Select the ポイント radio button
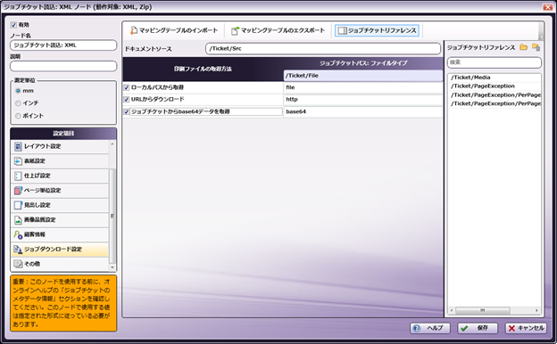 (18, 116)
